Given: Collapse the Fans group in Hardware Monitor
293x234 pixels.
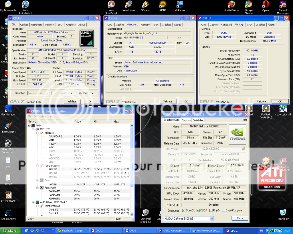Looking at the screenshot, I should (37, 180).
